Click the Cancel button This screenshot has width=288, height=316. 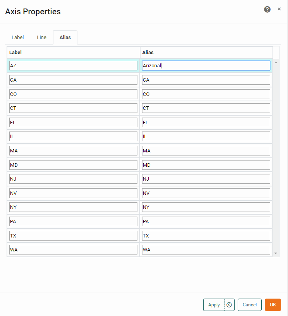249,305
